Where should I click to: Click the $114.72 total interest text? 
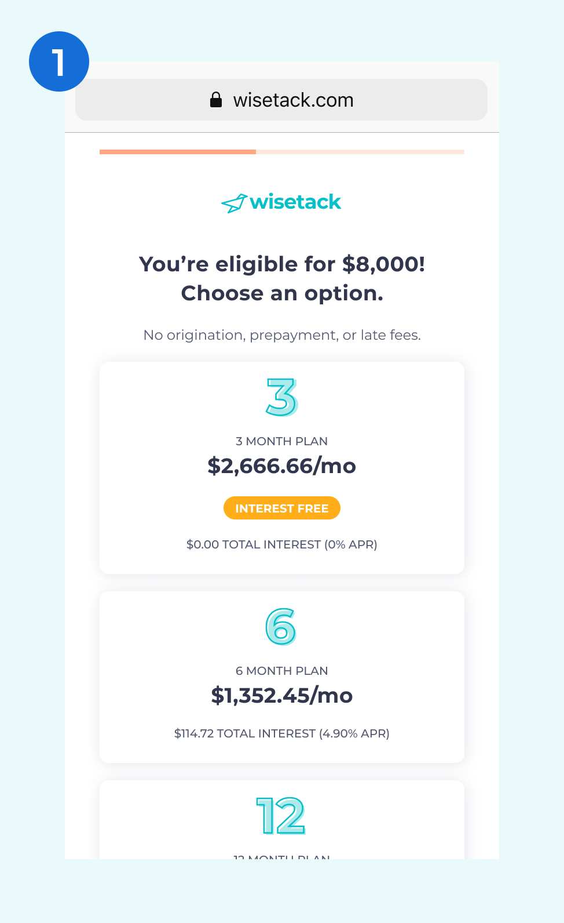click(282, 733)
